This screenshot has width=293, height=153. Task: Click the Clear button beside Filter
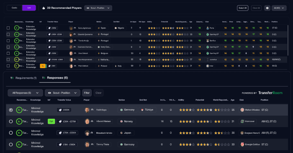[x=98, y=93]
